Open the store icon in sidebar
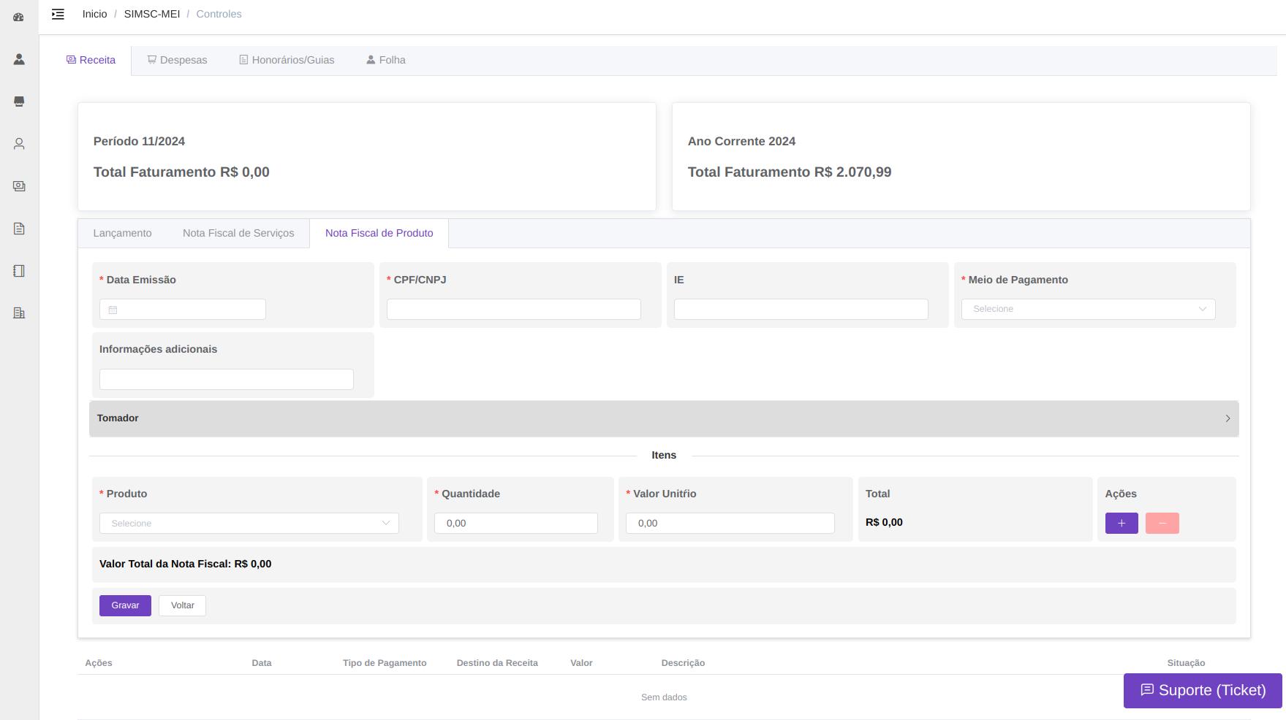Image resolution: width=1286 pixels, height=720 pixels. tap(19, 102)
